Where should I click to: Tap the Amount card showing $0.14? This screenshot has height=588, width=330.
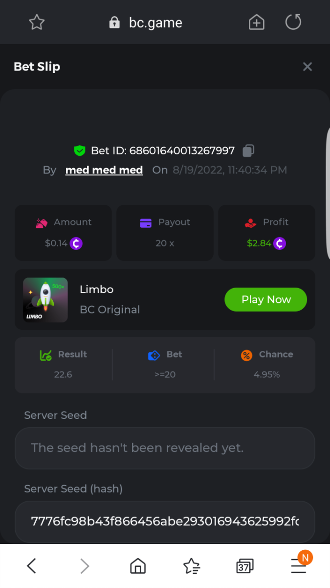coord(64,233)
